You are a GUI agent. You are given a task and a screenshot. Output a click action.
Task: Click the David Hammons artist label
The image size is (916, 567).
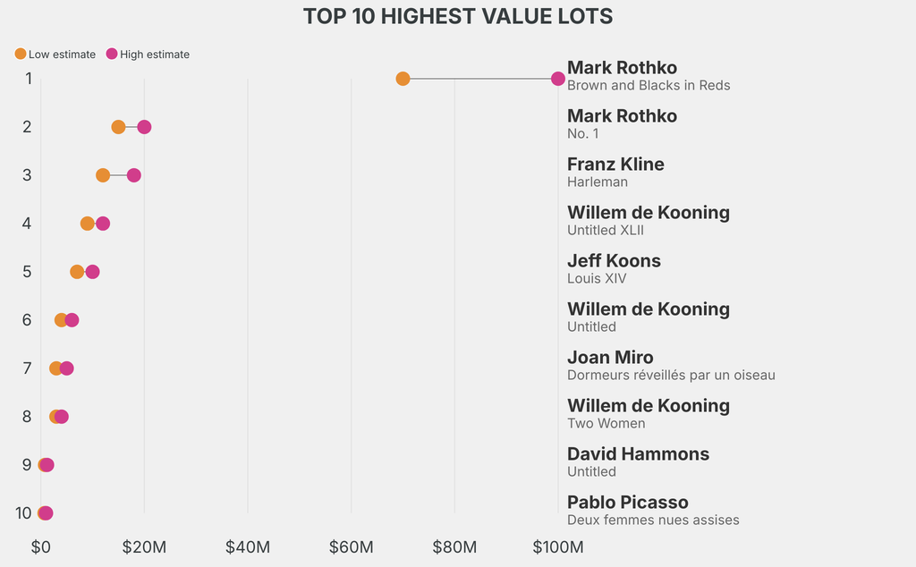(638, 454)
